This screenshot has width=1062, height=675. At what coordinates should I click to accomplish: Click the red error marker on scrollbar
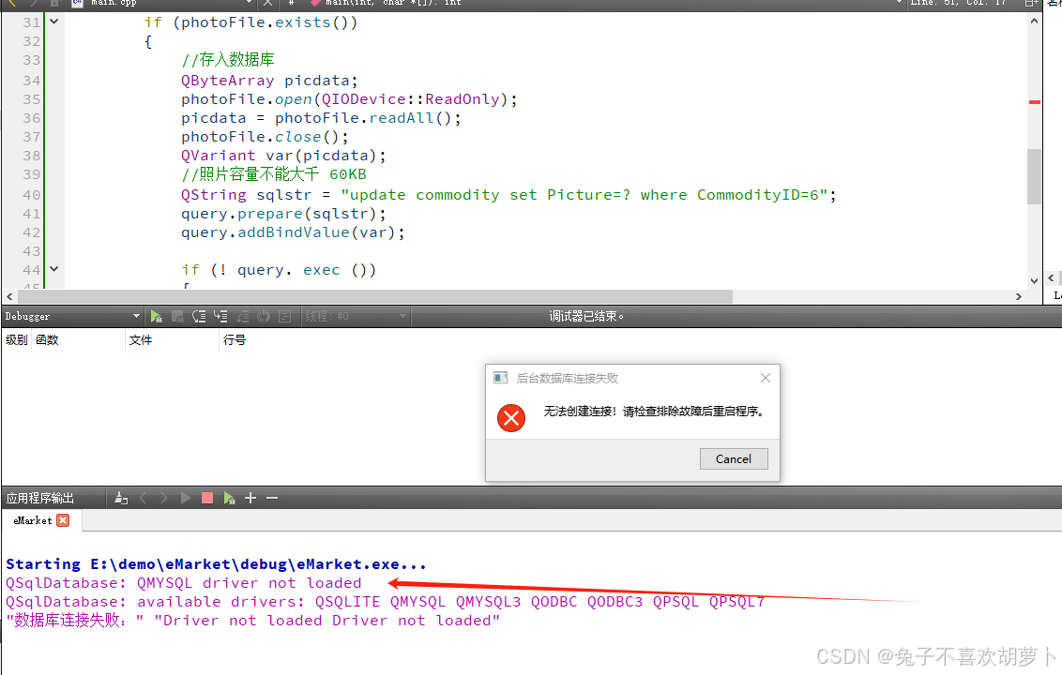pos(1034,102)
